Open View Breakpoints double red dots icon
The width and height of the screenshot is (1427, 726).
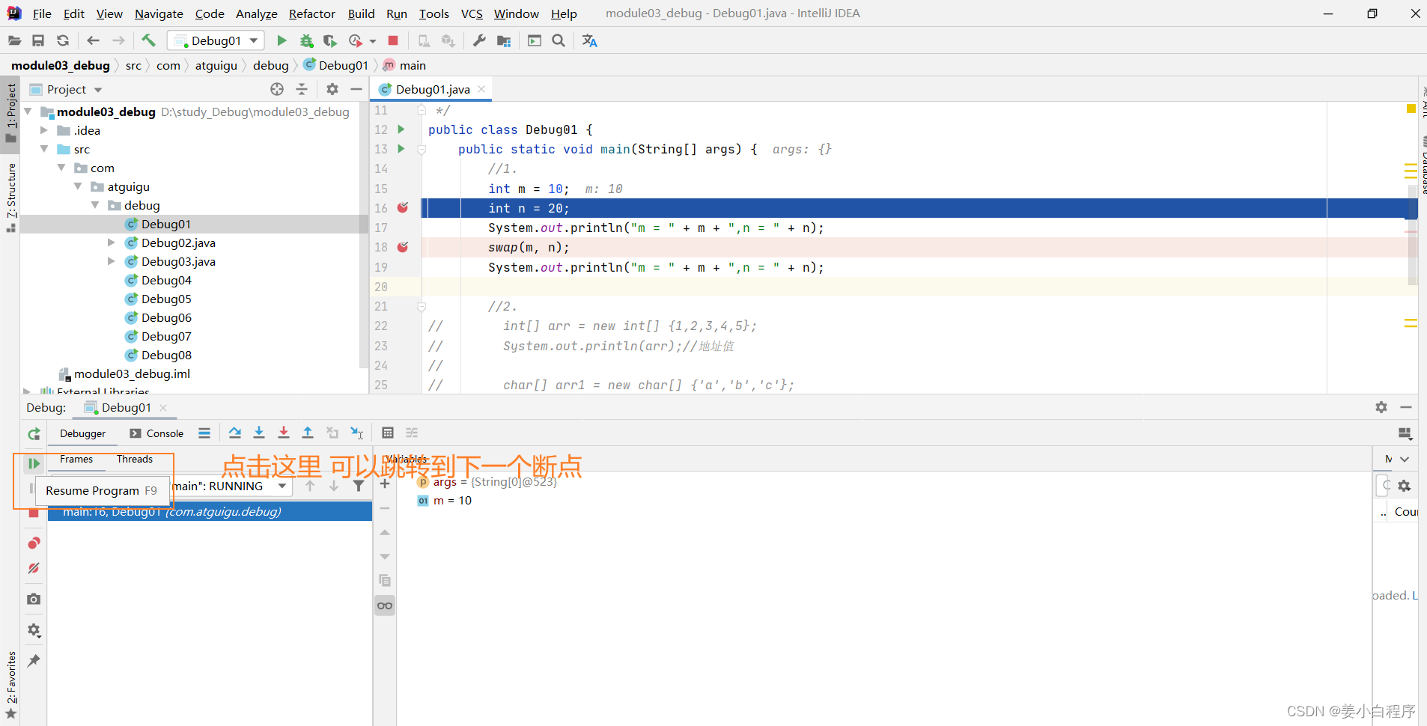(34, 543)
